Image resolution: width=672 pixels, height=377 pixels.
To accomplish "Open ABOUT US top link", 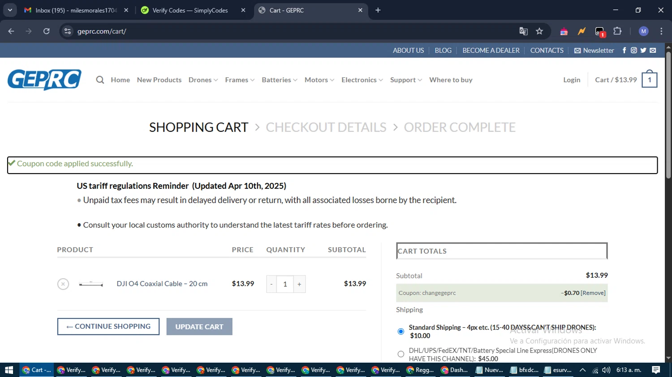I will pos(408,50).
